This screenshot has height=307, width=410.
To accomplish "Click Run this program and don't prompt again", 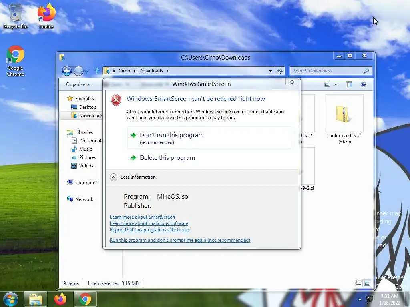I will point(180,240).
